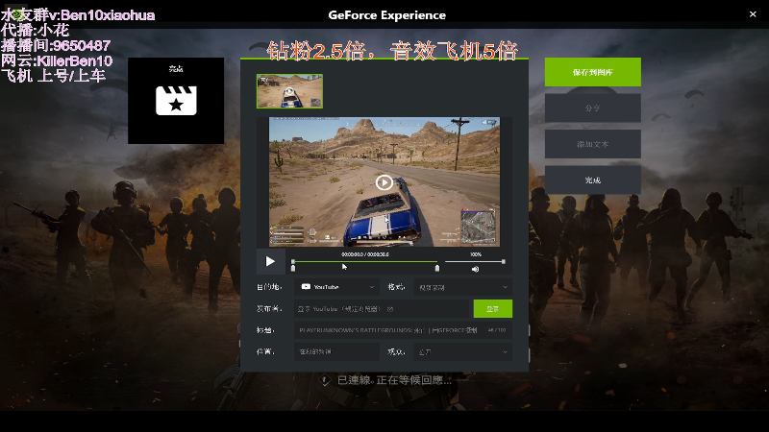Close the GeForce Experience overlay
Screen dimensions: 769x432
(753, 14)
